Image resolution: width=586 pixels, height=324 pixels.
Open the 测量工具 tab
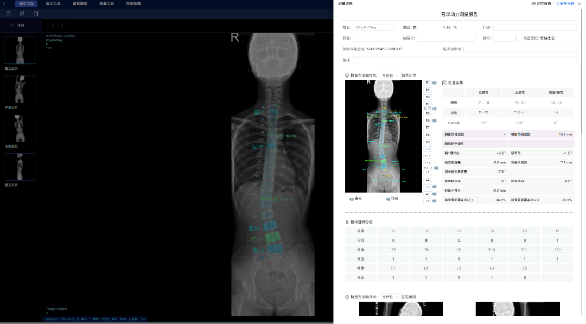(x=106, y=4)
